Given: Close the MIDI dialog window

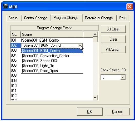Looking at the screenshot, I should click(129, 6).
